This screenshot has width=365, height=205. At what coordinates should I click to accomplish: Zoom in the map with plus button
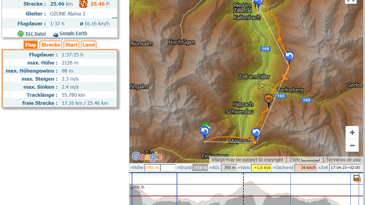(x=352, y=132)
